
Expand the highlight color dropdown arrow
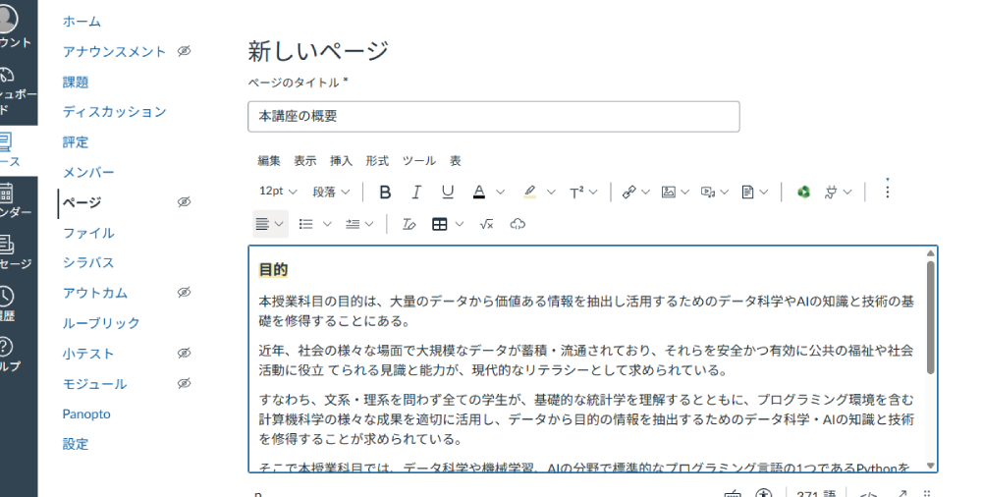tap(551, 192)
